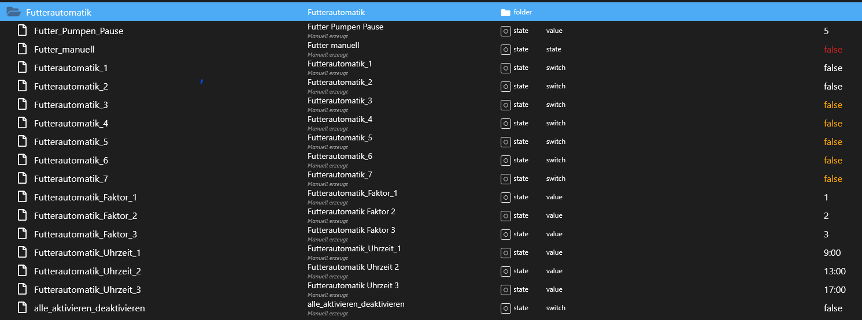
Task: Collapse the Futterautomatik folder
Action: pos(13,12)
